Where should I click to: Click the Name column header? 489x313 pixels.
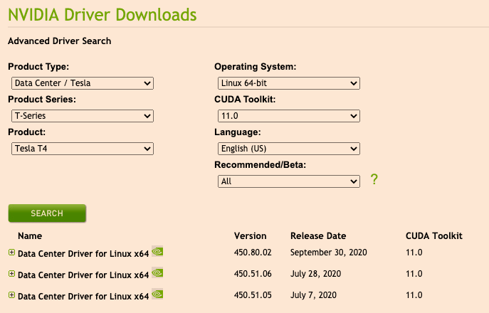click(30, 236)
